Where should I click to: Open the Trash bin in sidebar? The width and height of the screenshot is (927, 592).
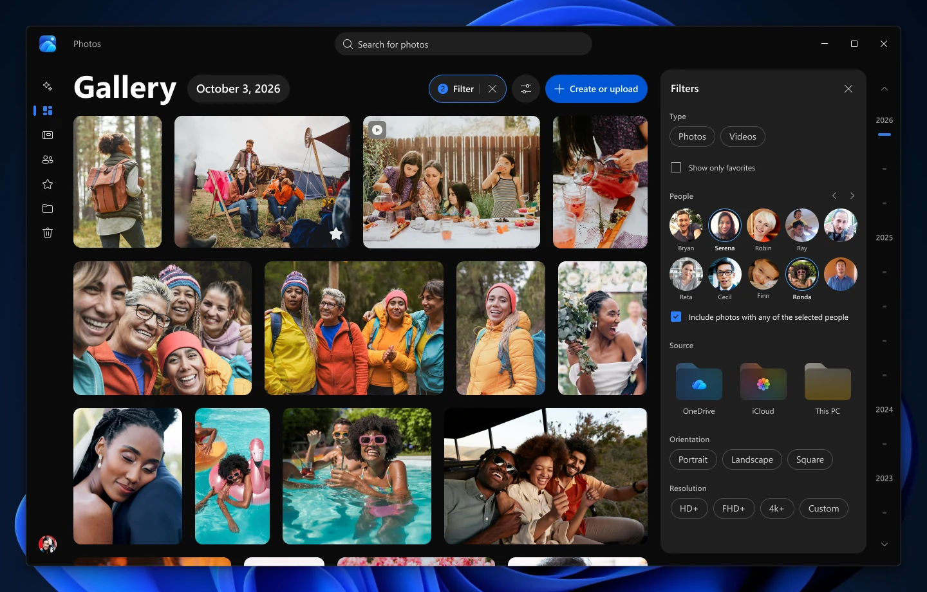(x=48, y=233)
